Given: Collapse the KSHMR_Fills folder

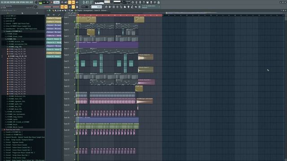Looking at the screenshot, I should pyautogui.click(x=11, y=39).
